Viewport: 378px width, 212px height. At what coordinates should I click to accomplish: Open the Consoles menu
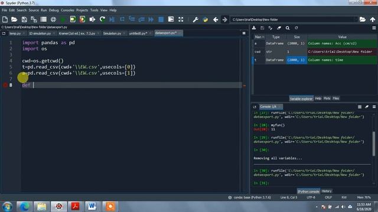click(67, 10)
